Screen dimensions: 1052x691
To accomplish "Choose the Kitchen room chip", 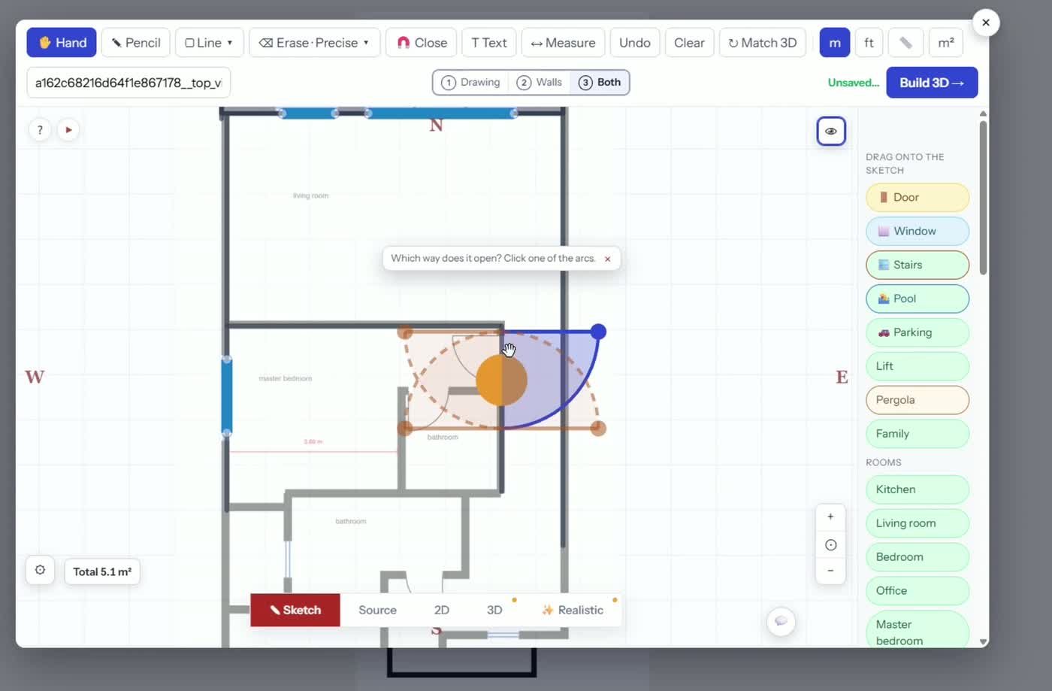I will point(917,489).
